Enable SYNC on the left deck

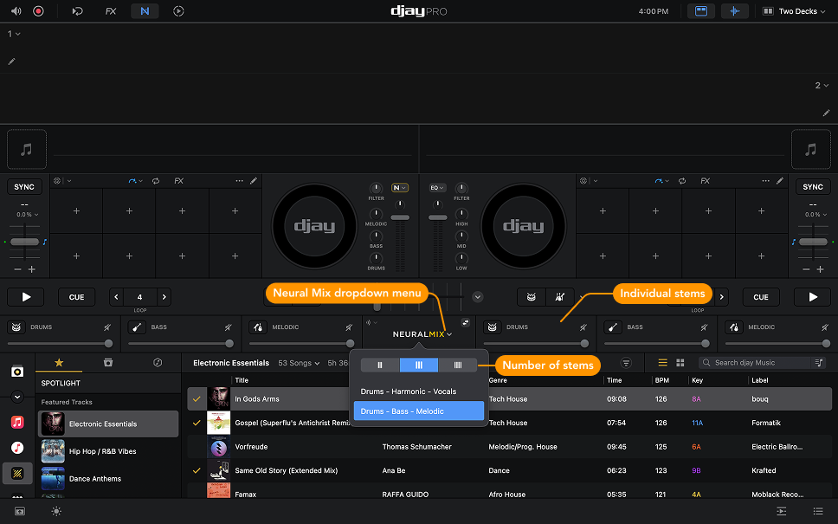(23, 186)
